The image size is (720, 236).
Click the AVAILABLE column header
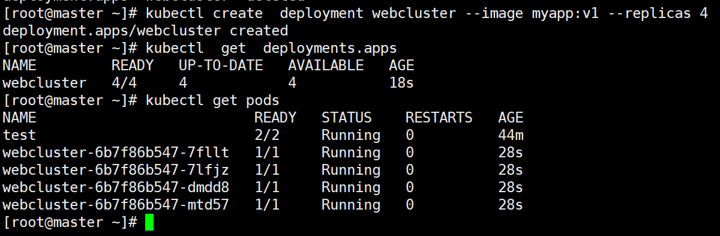coord(326,65)
